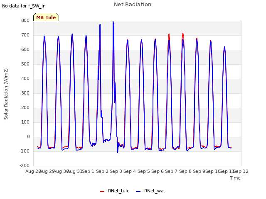
Task: Click the Sep 6 x-axis date label
Action: click(158, 171)
